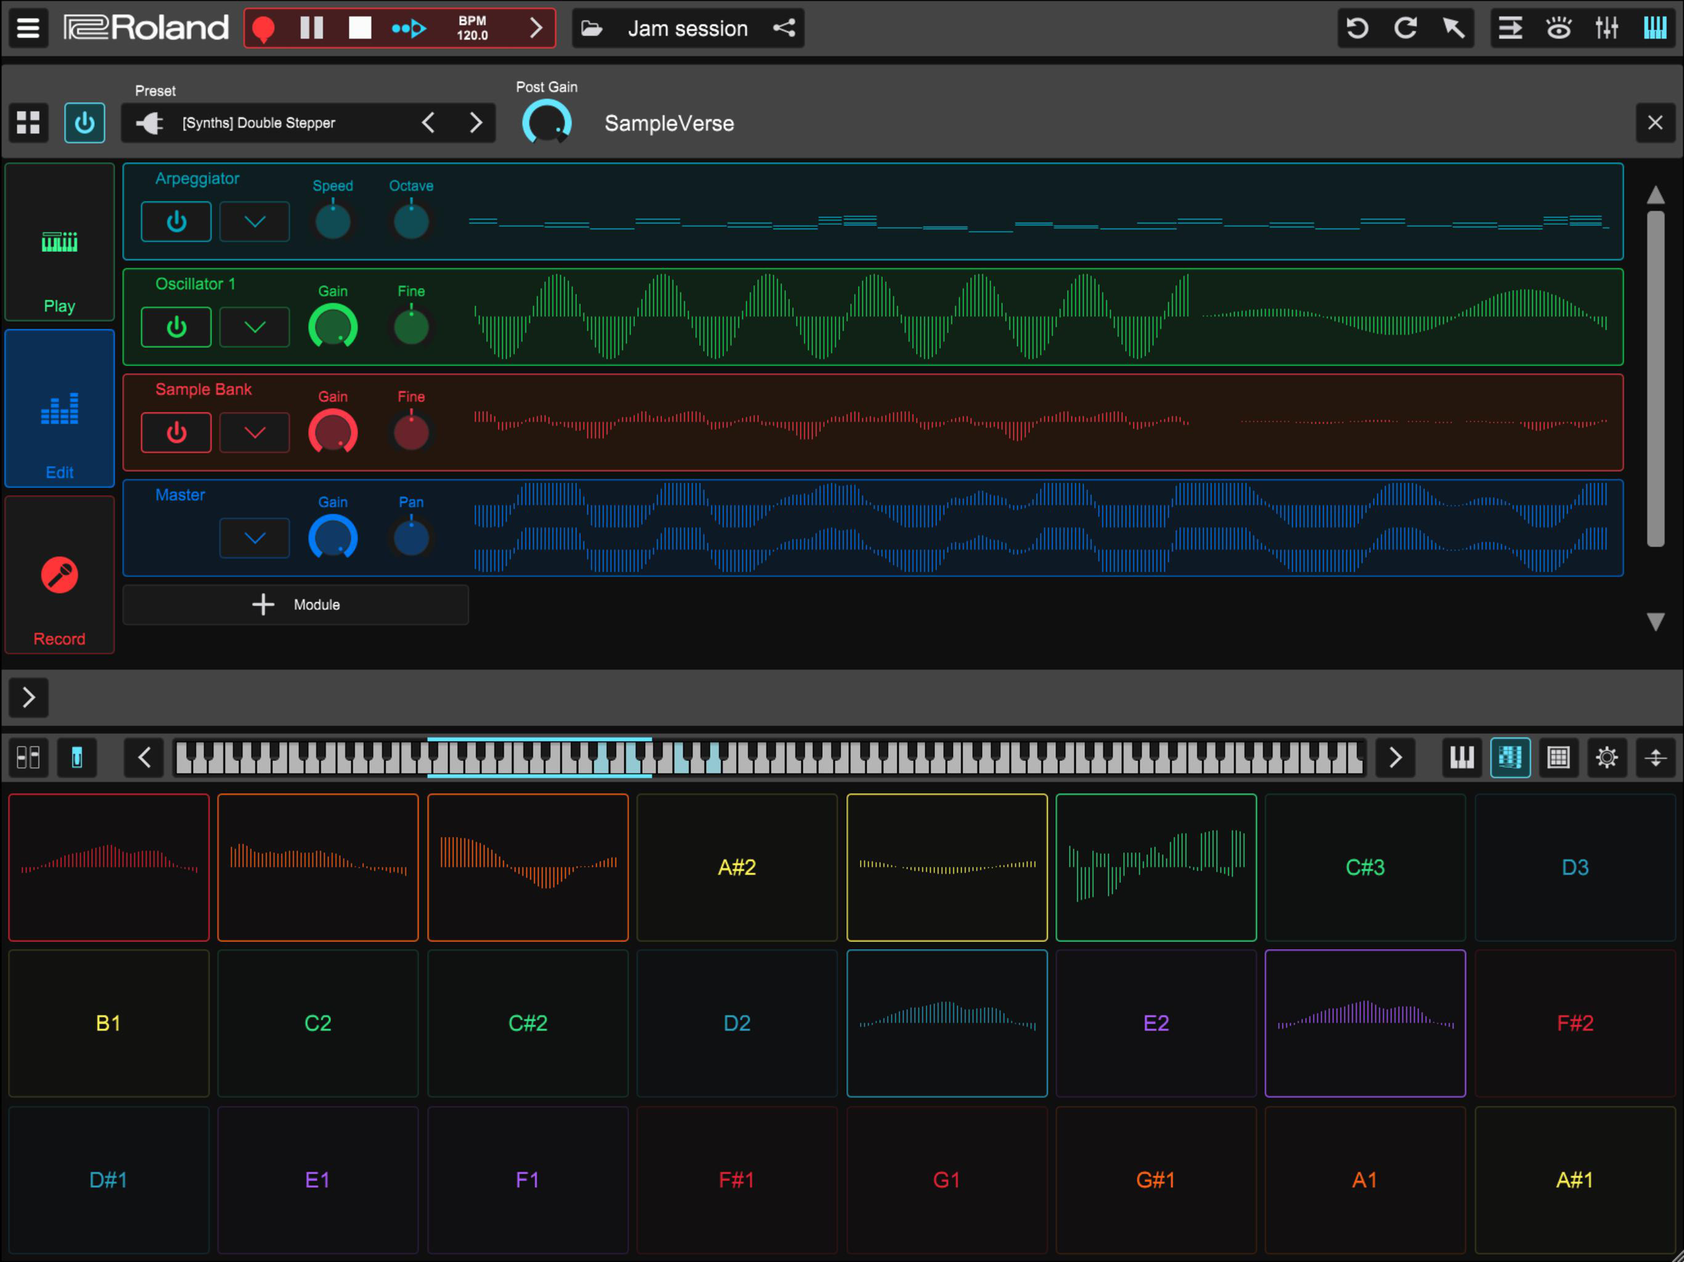Open keyboard settings gear
This screenshot has height=1262, width=1684.
(1606, 757)
